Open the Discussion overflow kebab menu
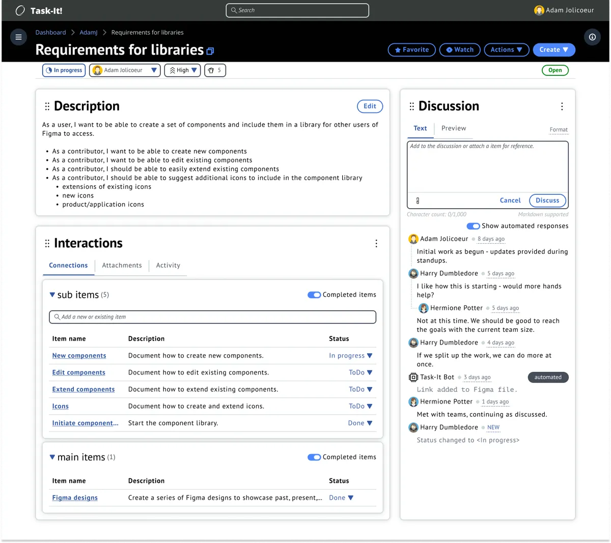The image size is (611, 543). (x=562, y=106)
